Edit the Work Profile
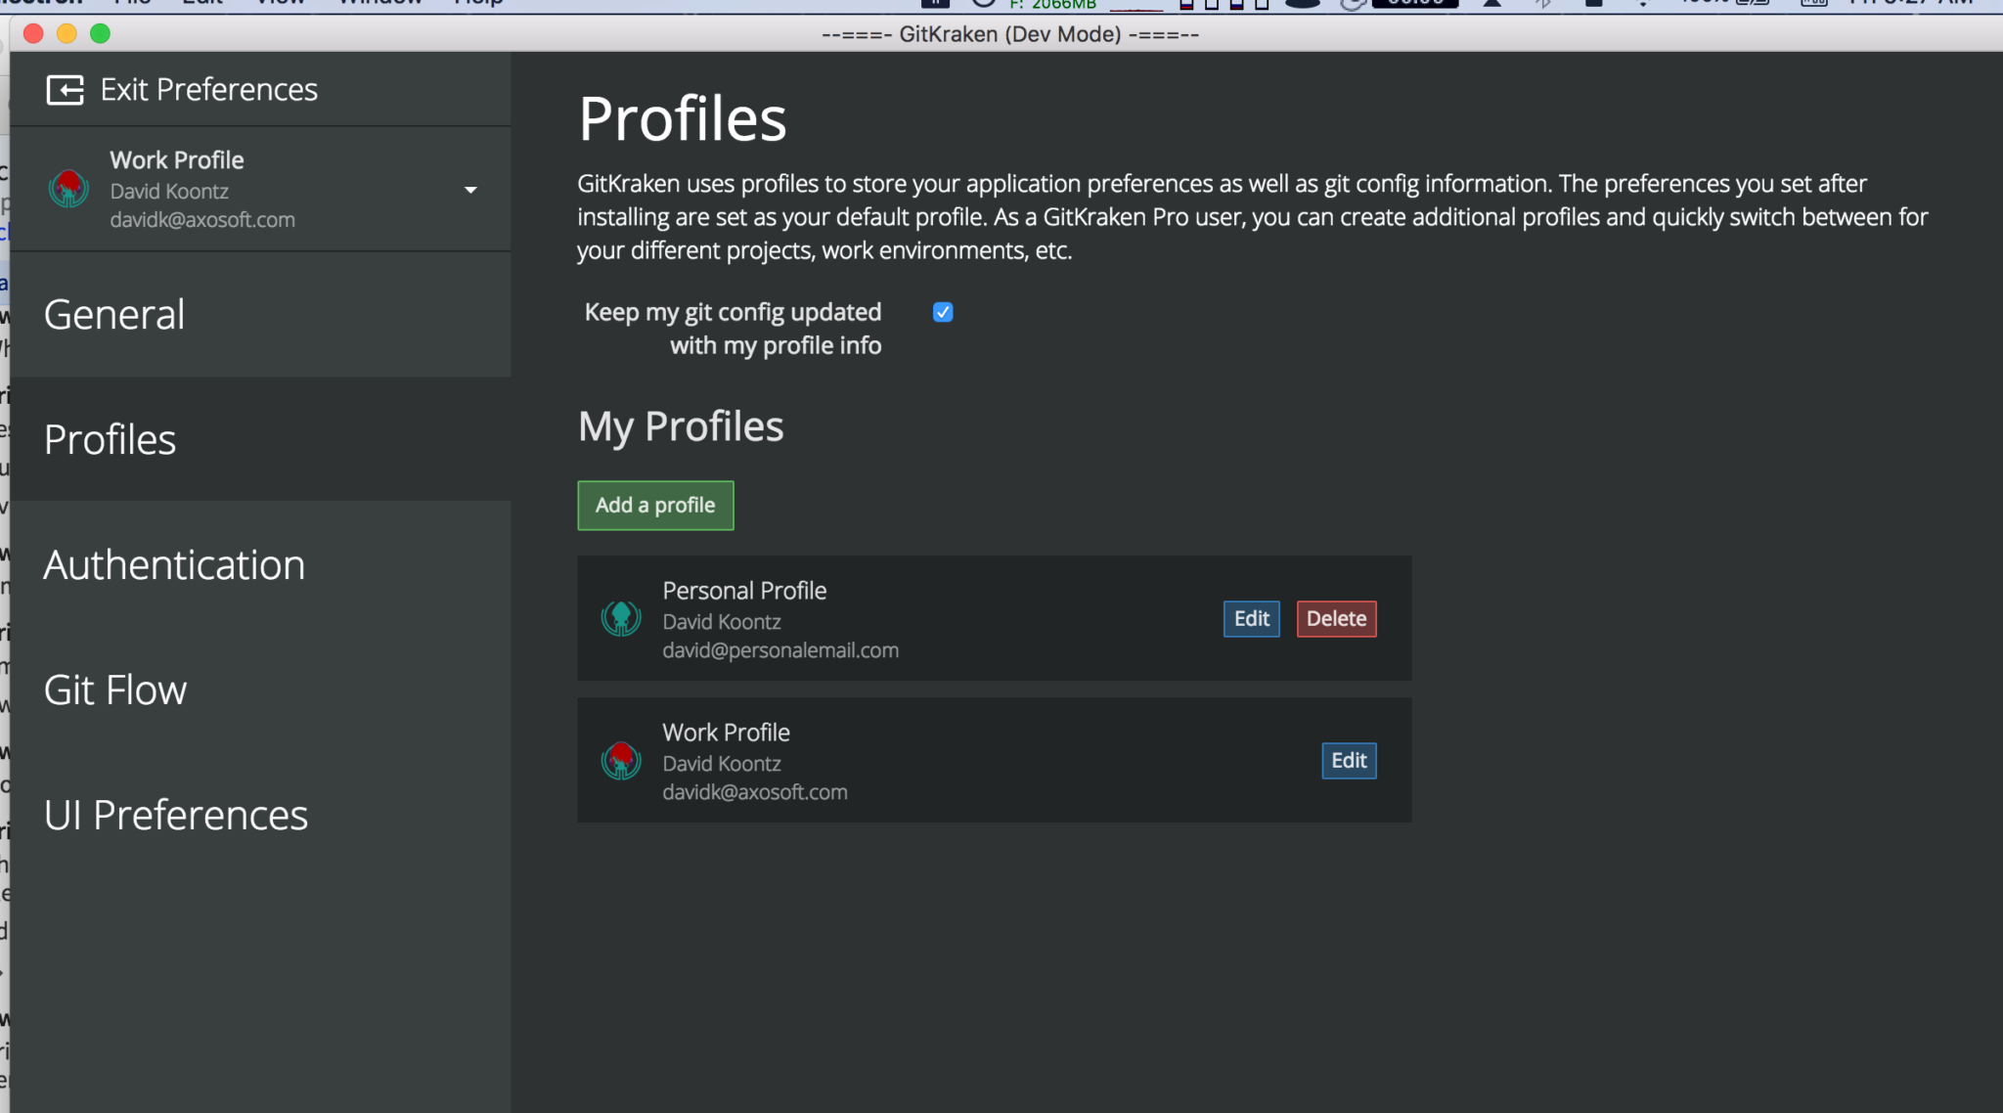The image size is (2003, 1113). click(1349, 760)
